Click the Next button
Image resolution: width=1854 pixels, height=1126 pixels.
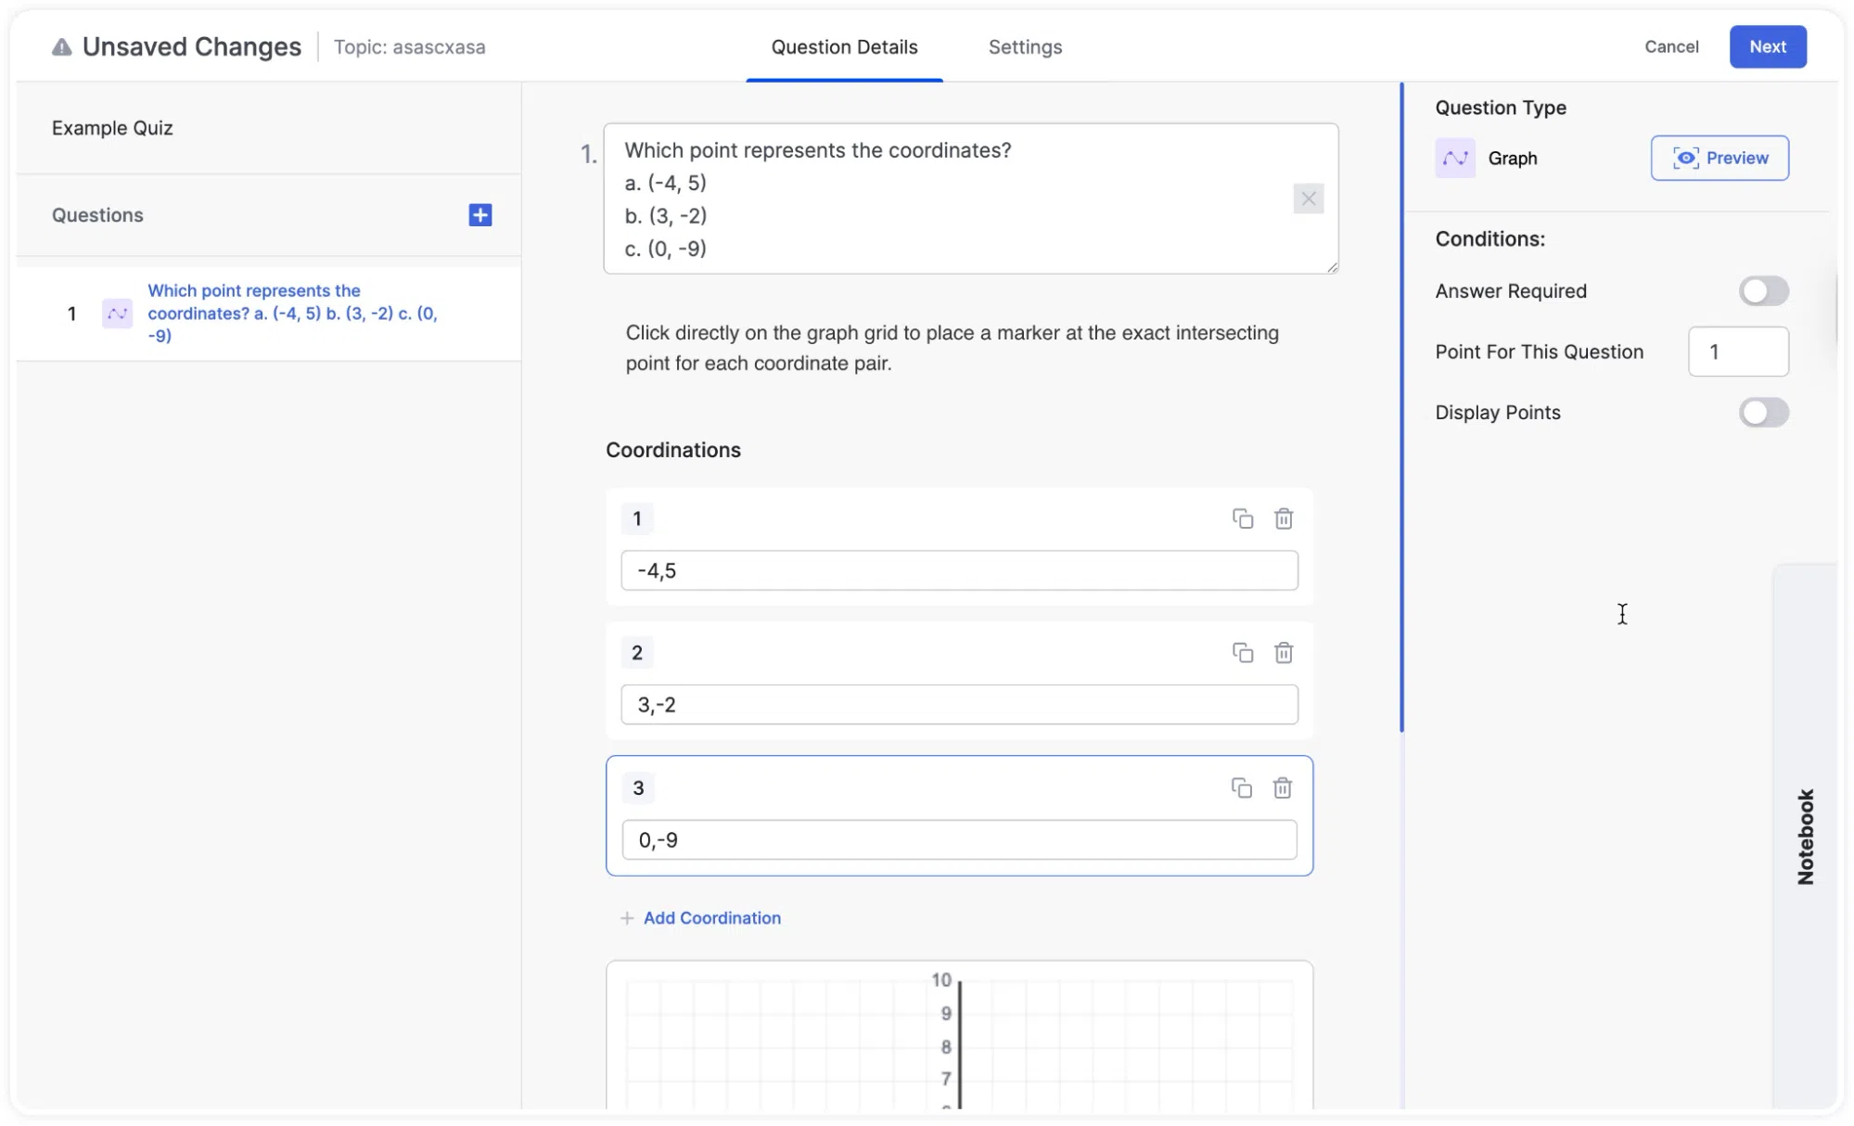point(1767,46)
